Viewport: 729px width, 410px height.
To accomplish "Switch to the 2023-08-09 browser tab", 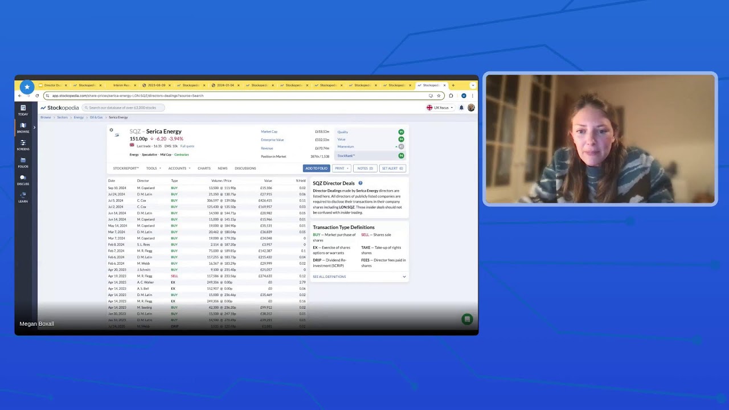I will tap(155, 85).
